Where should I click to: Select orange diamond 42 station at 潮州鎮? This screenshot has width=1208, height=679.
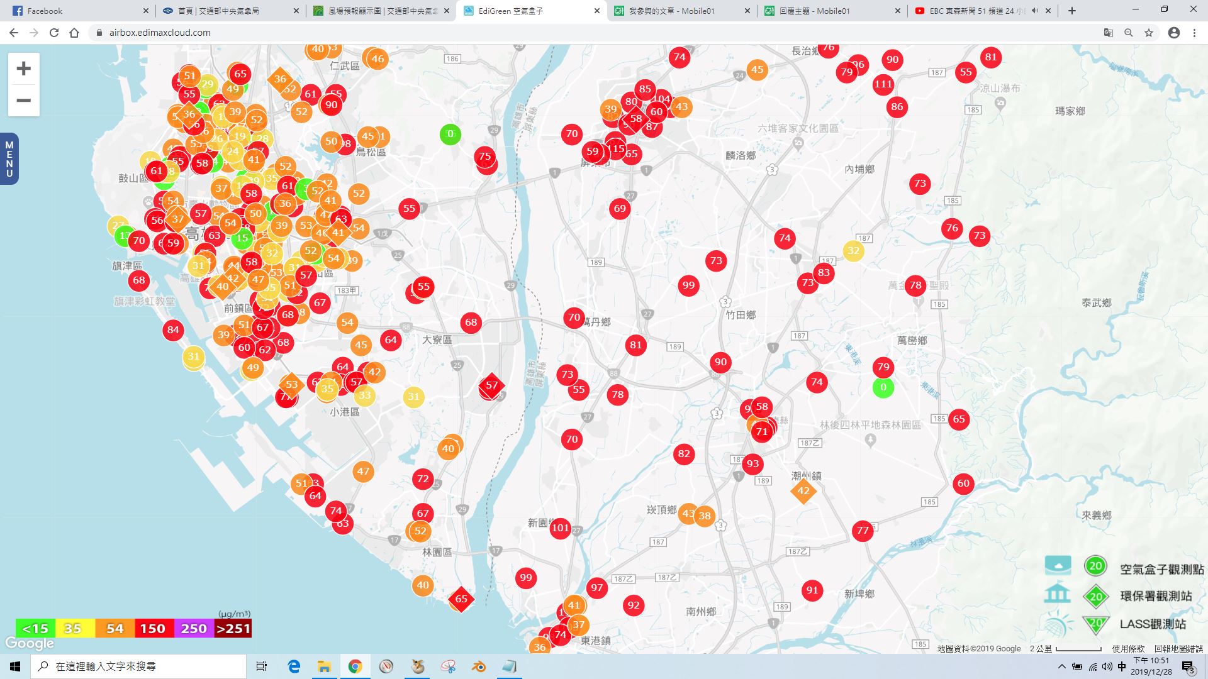pyautogui.click(x=803, y=490)
